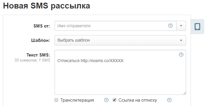Image resolution: width=209 pixels, height=106 pixels.
Task: Uncheck the Ссылка на отписку checkbox
Action: [x=114, y=100]
